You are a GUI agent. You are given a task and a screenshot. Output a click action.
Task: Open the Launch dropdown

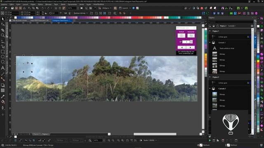(x=130, y=8)
